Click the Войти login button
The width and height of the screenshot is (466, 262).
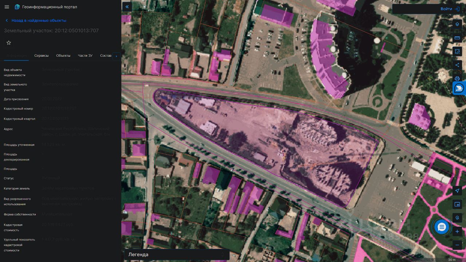[x=450, y=9]
